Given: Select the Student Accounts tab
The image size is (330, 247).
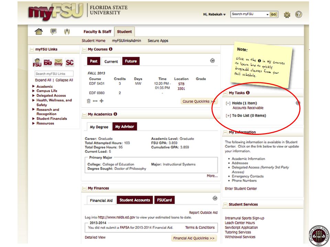Looking at the screenshot, I should click(135, 200).
